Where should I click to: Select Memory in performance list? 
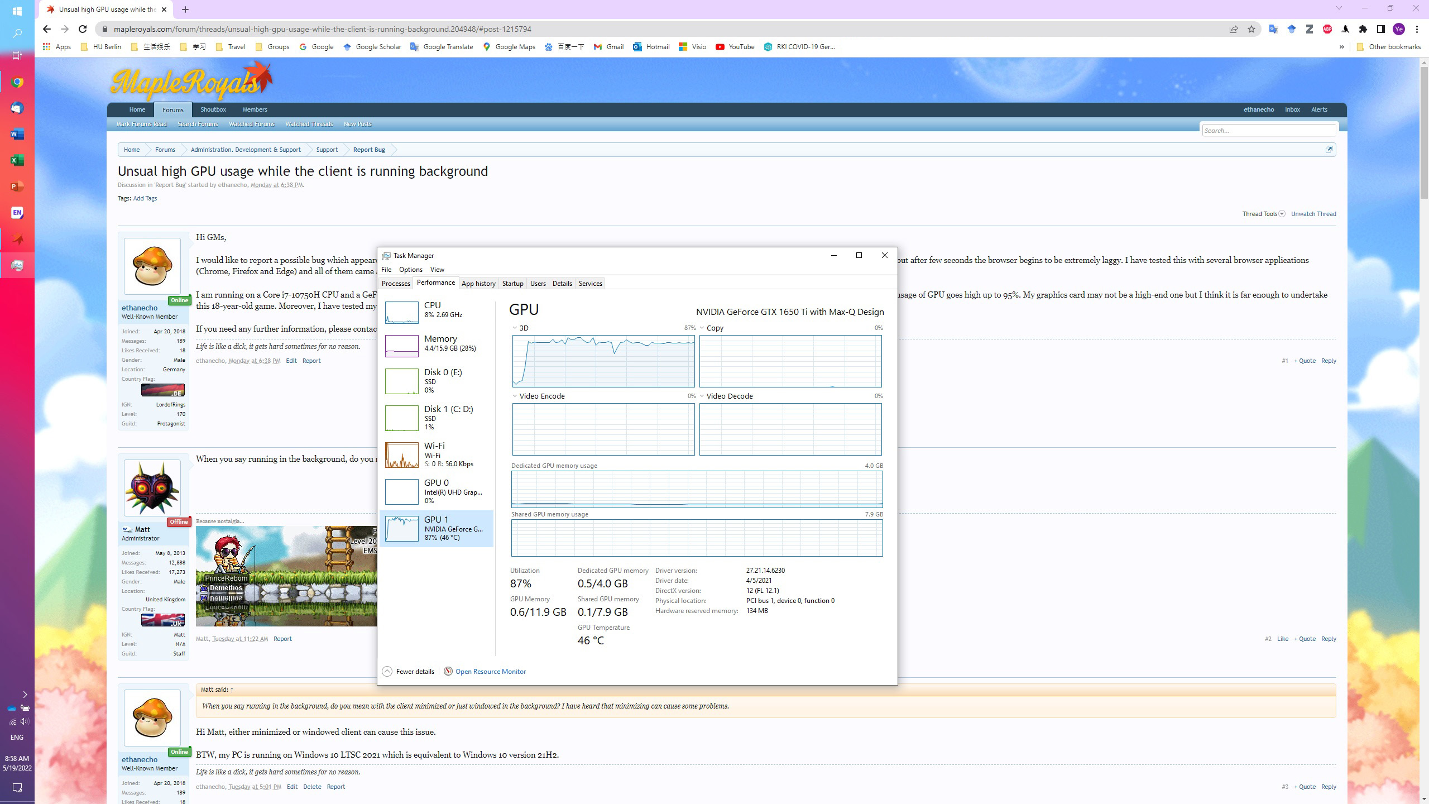click(x=437, y=346)
